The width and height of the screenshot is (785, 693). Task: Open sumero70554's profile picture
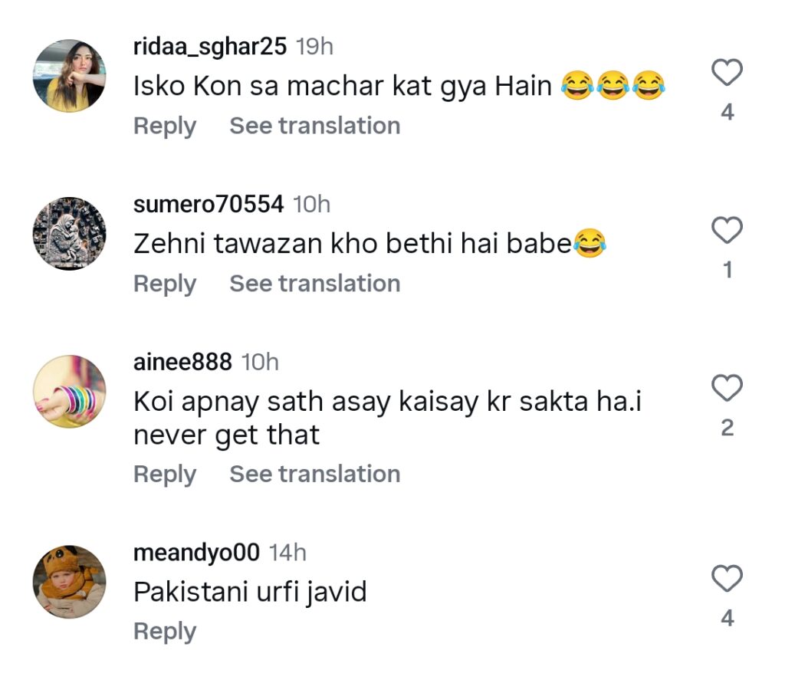pyautogui.click(x=69, y=234)
